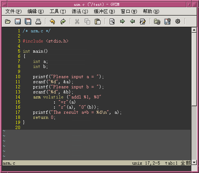Open the 语法(S) syntax menu
Viewport: 199px width, 173px height.
point(80,11)
